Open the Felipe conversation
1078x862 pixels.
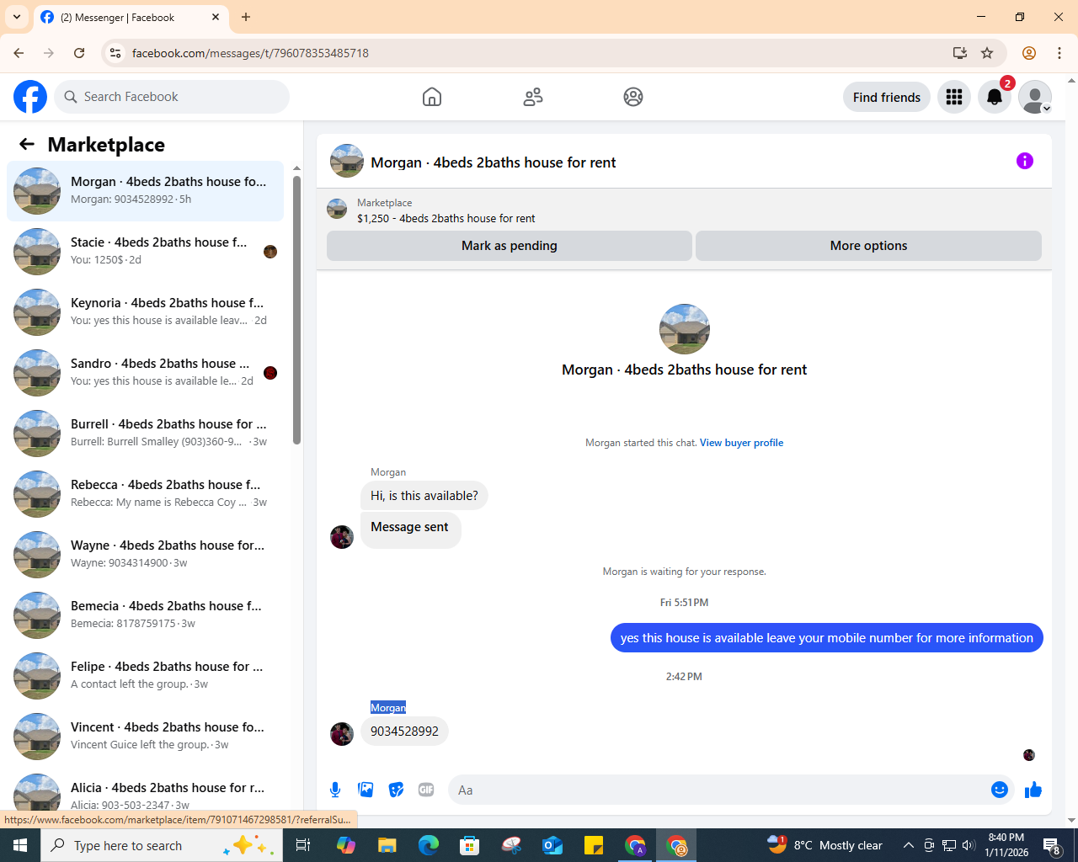coord(146,676)
